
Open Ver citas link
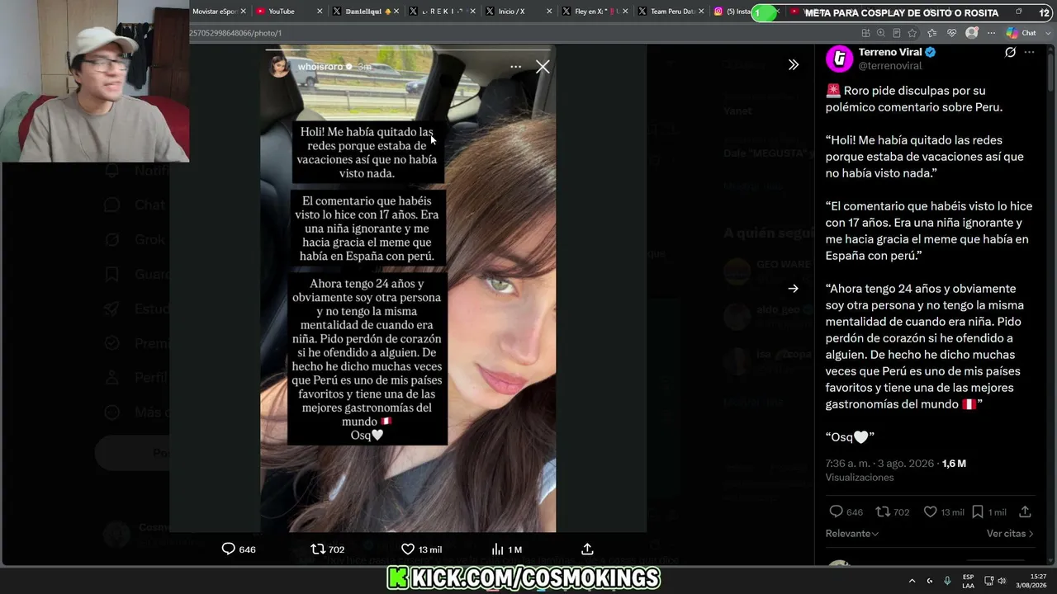click(1010, 534)
